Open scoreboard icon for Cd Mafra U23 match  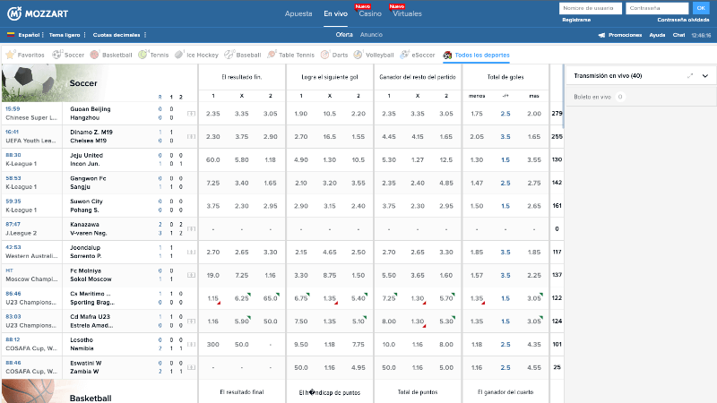(191, 322)
